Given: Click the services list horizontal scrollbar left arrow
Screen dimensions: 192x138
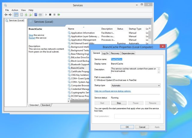Looking at the screenshot, I should (69, 101).
